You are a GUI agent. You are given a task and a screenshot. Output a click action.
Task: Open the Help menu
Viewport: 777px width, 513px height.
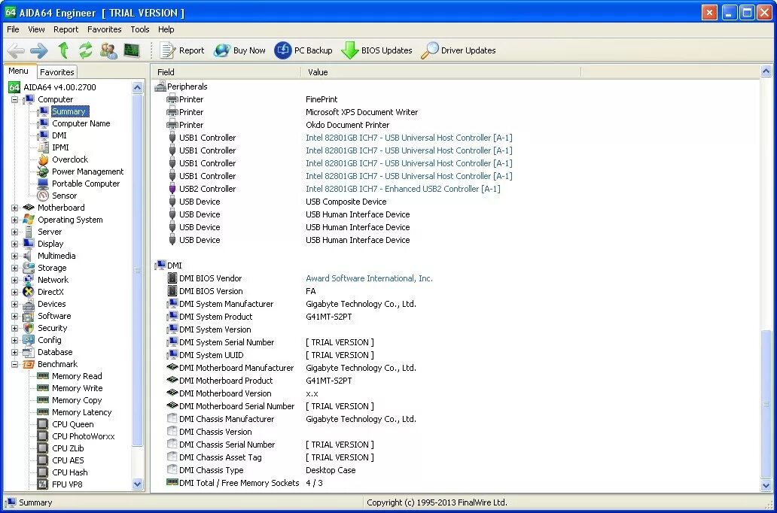pos(166,29)
